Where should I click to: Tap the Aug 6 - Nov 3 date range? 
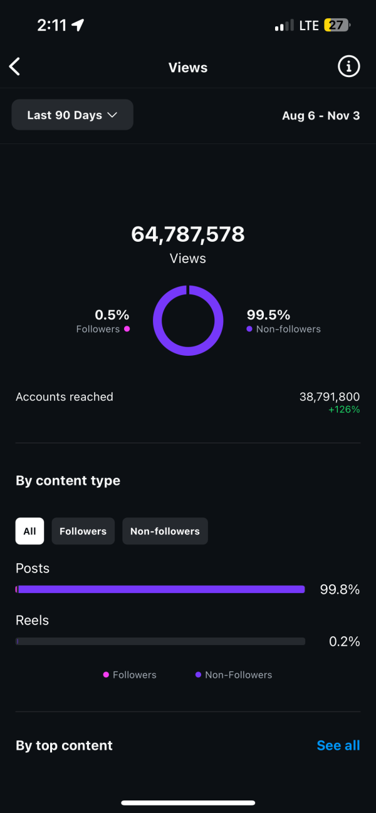coord(321,115)
